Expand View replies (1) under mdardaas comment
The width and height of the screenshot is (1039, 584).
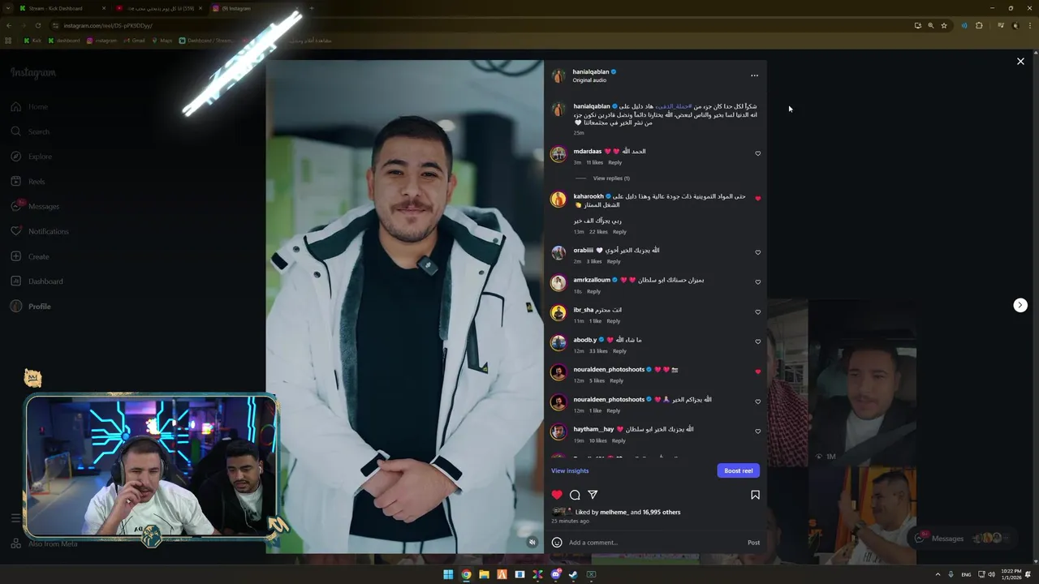(x=611, y=178)
